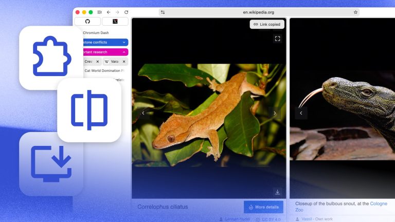This screenshot has width=395, height=222.
Task: Go back with the back arrow
Action: click(109, 12)
